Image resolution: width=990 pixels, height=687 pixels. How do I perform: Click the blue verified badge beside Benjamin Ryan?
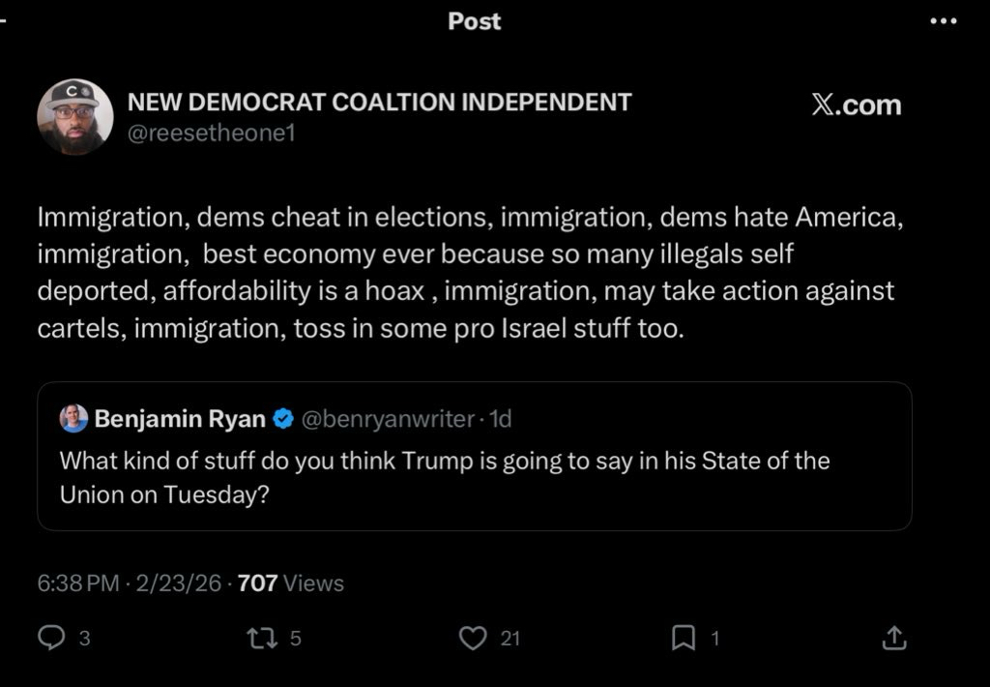pos(282,419)
